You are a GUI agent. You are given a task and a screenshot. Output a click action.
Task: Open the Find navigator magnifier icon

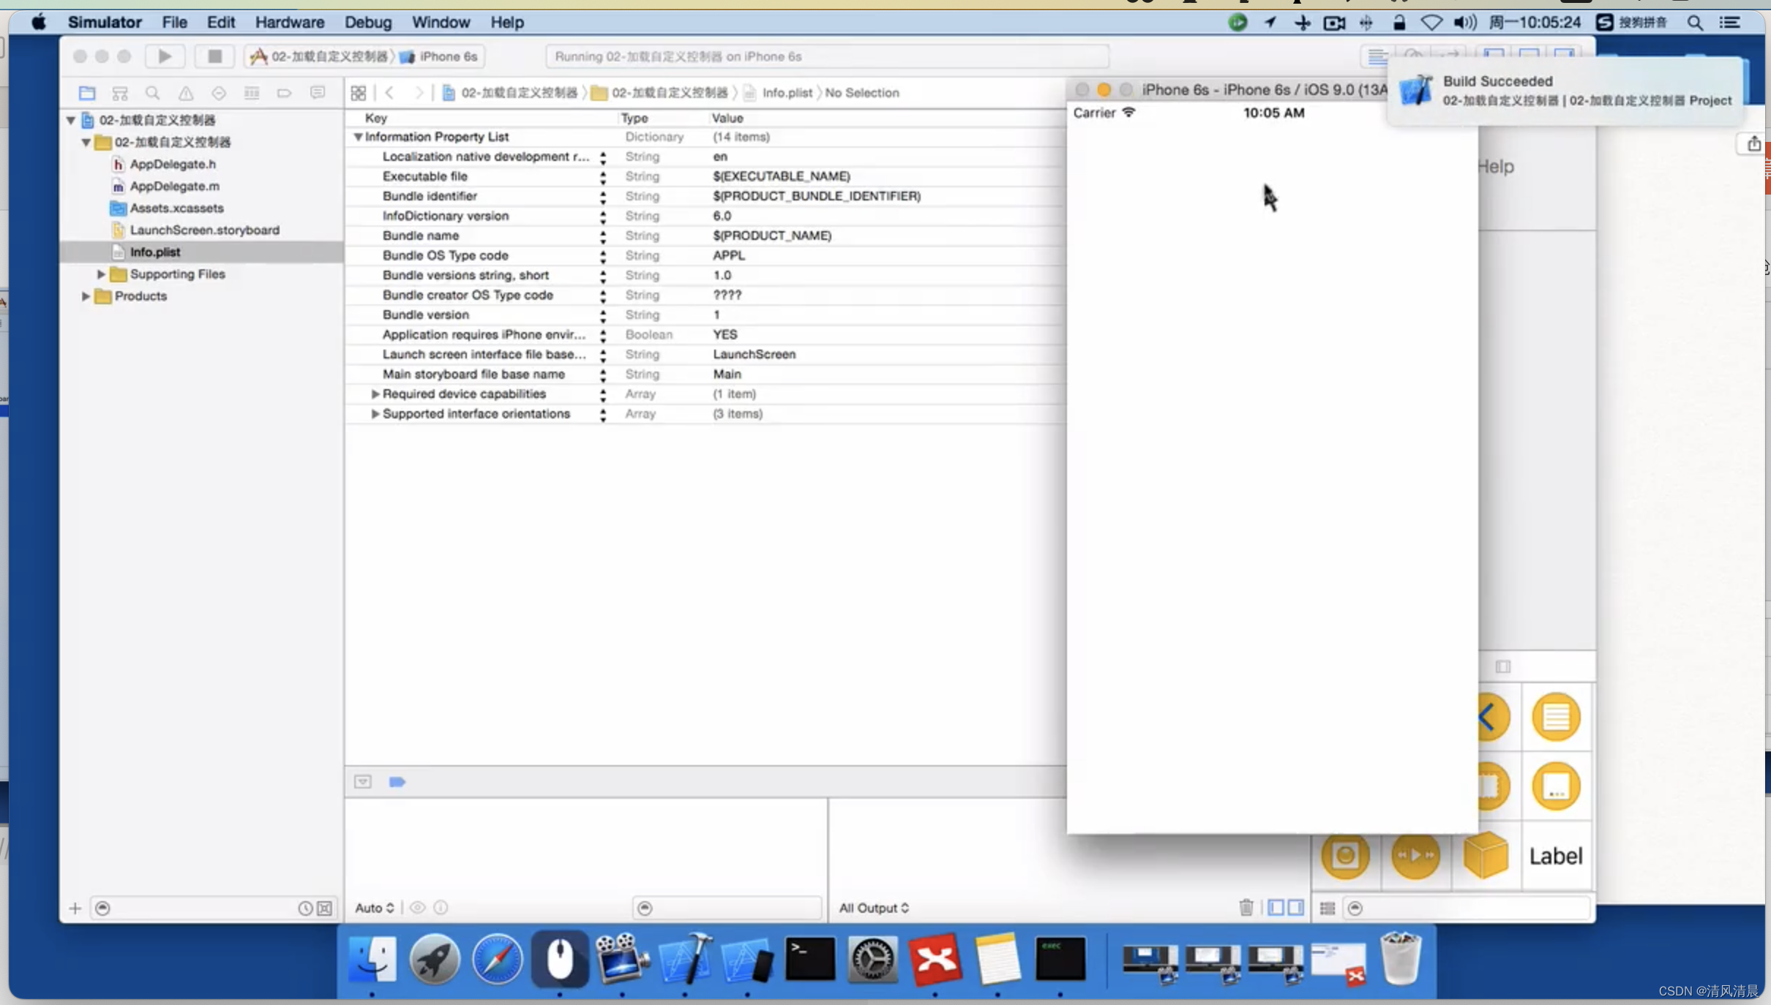pos(152,93)
